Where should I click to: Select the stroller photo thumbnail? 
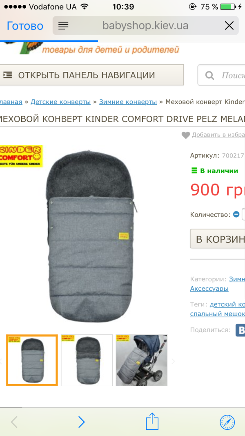pos(142,360)
